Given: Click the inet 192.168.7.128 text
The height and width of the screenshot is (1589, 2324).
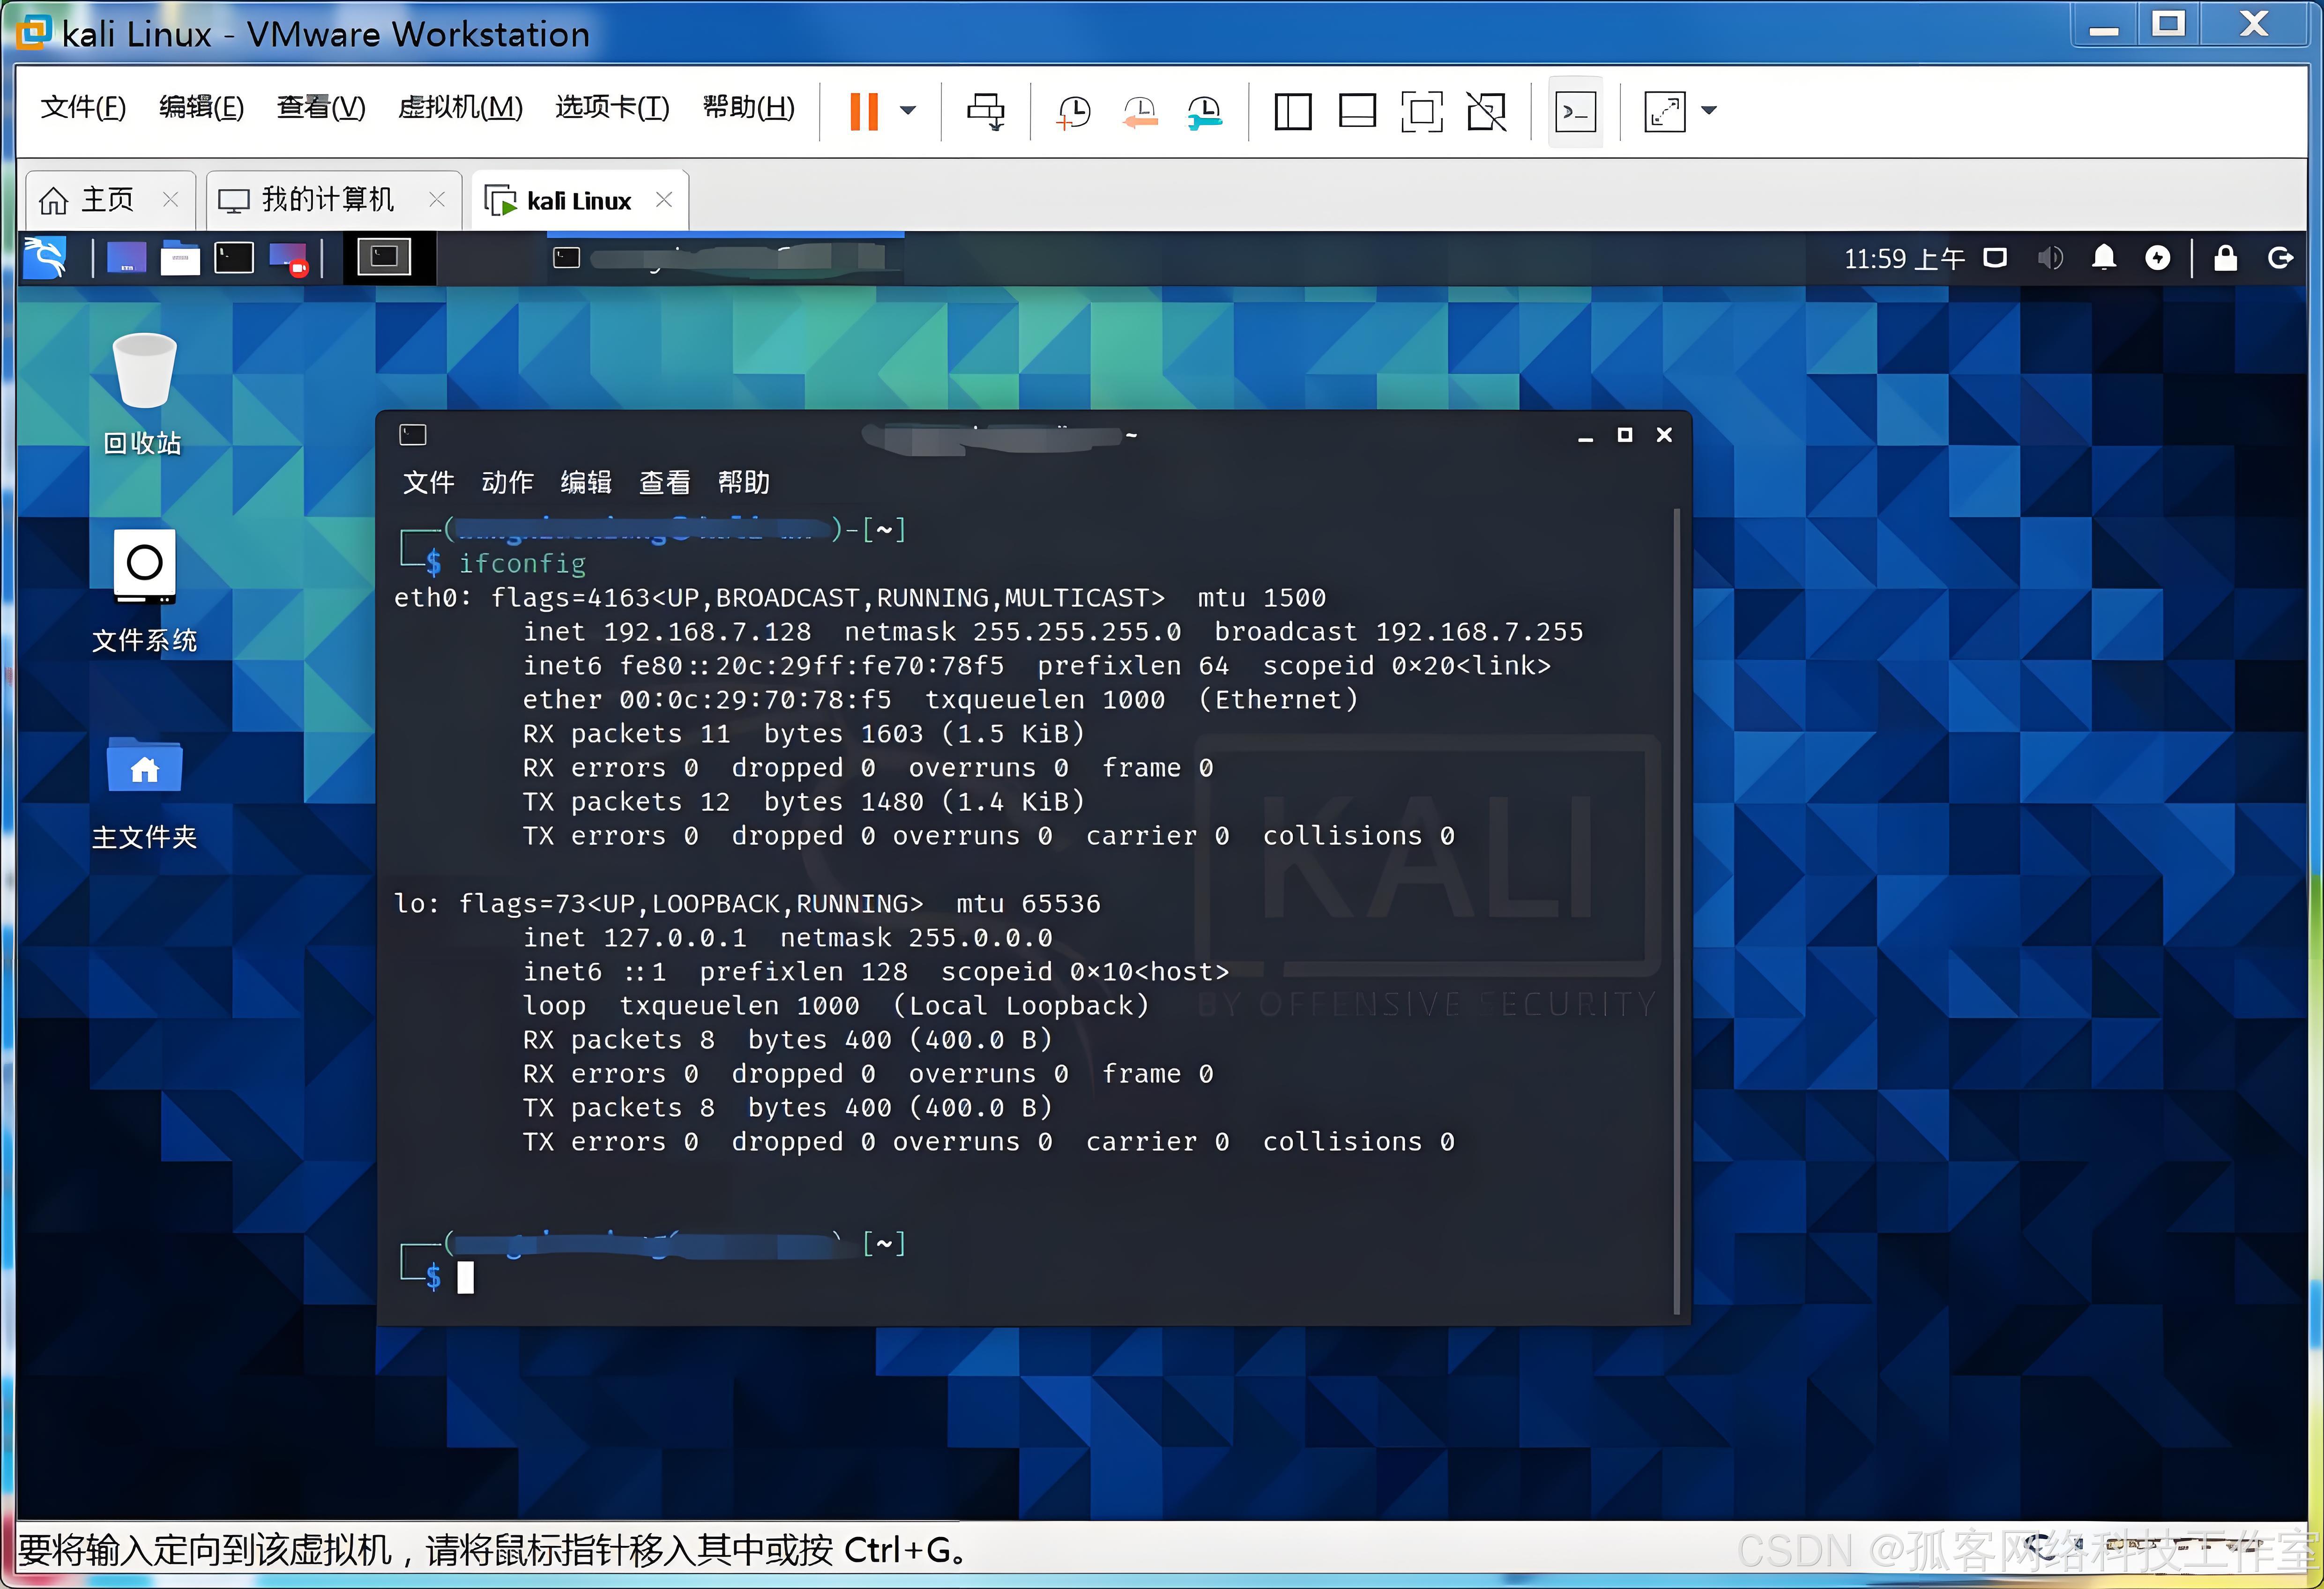Looking at the screenshot, I should pos(667,632).
